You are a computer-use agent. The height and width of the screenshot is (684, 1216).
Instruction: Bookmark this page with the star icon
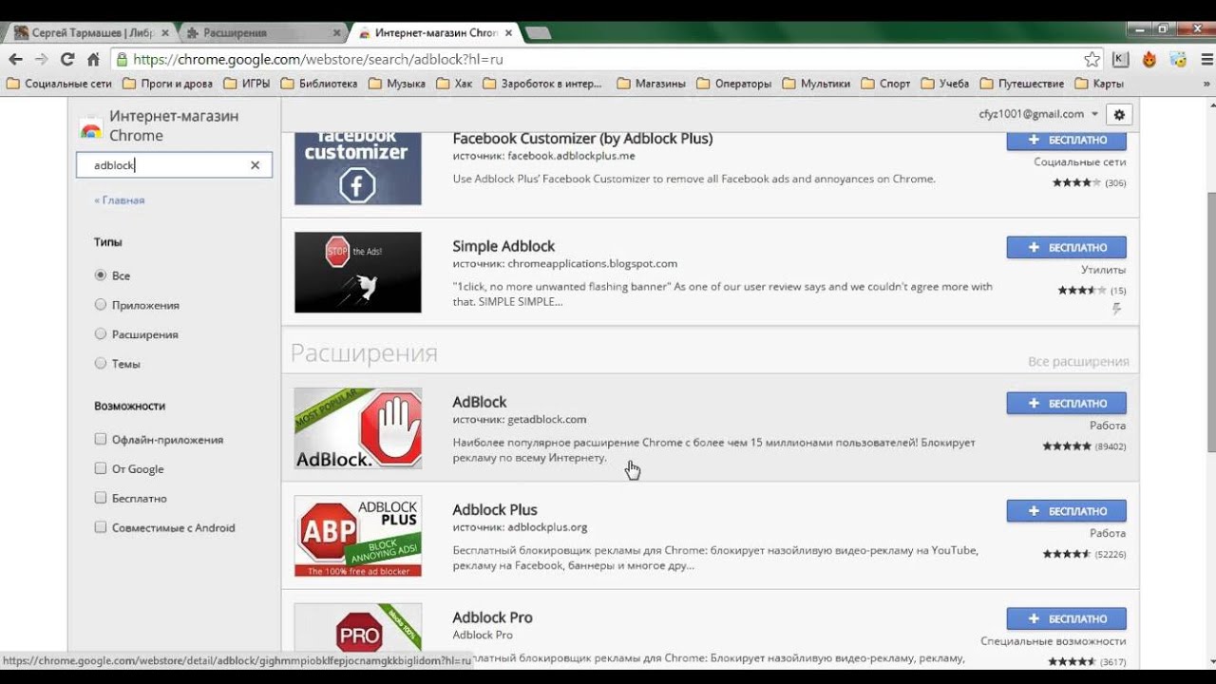(1092, 59)
